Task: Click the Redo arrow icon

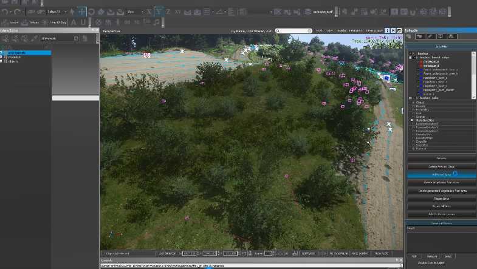Action: 17,12
